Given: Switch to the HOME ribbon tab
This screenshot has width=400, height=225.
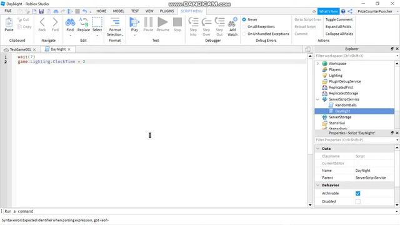Looking at the screenshot, I should [x=101, y=11].
